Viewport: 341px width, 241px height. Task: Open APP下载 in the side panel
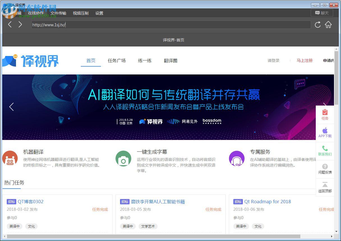325,133
